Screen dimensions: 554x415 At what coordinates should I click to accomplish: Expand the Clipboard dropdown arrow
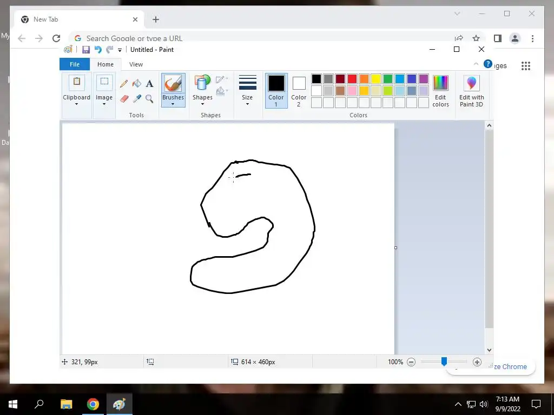[76, 104]
